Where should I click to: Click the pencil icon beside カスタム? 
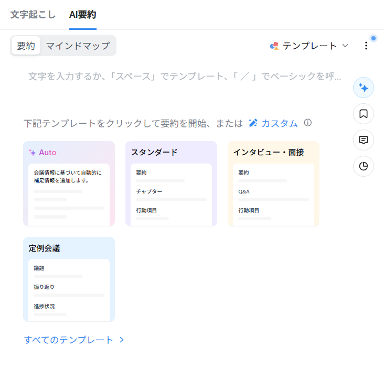[253, 123]
